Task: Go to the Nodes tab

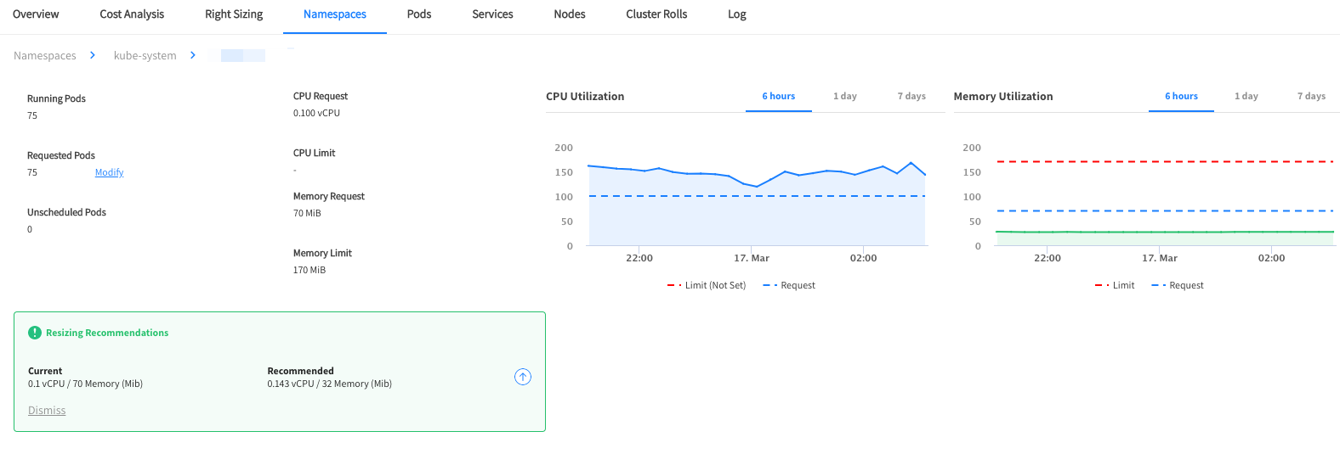Action: [570, 14]
